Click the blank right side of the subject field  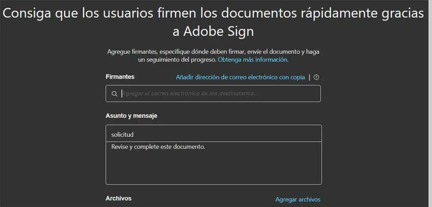pos(259,134)
